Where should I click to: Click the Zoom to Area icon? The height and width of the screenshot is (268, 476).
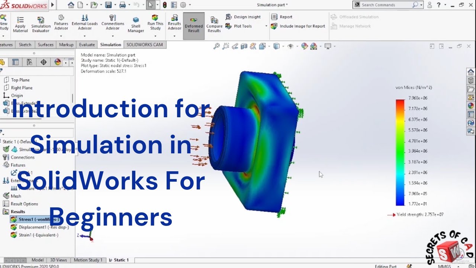click(225, 46)
